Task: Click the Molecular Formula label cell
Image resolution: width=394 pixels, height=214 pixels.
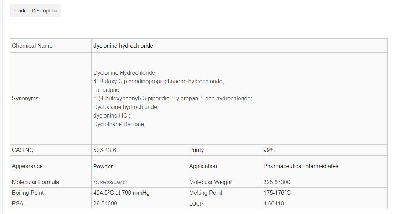Action: [x=36, y=182]
